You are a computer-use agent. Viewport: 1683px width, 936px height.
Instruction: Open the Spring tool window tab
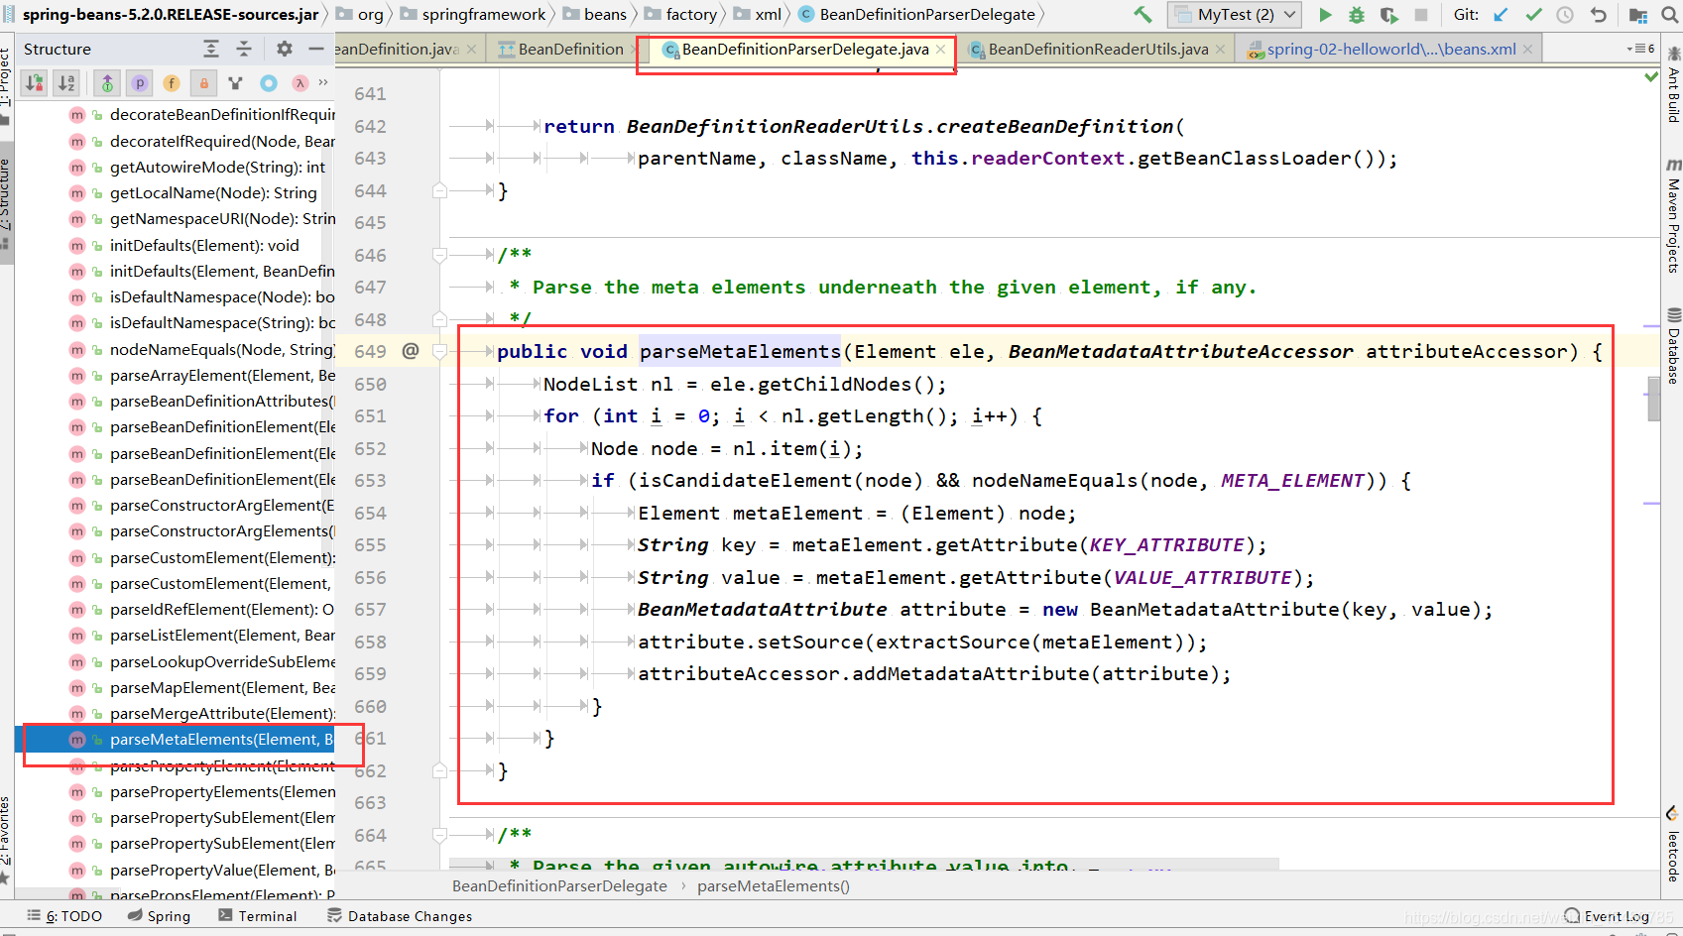pyautogui.click(x=159, y=916)
